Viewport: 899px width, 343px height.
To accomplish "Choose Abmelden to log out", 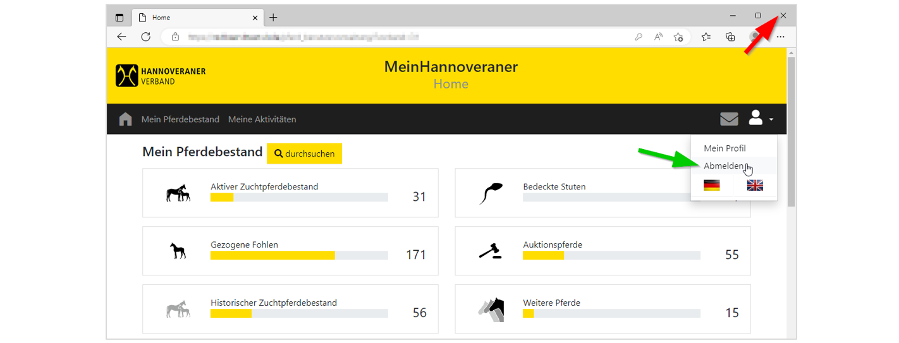I will 723,165.
